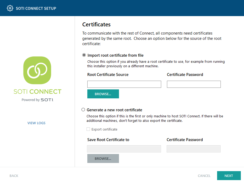Image resolution: width=244 pixels, height=183 pixels.
Task: Tick the Export certificate checkbox
Action: [88, 129]
